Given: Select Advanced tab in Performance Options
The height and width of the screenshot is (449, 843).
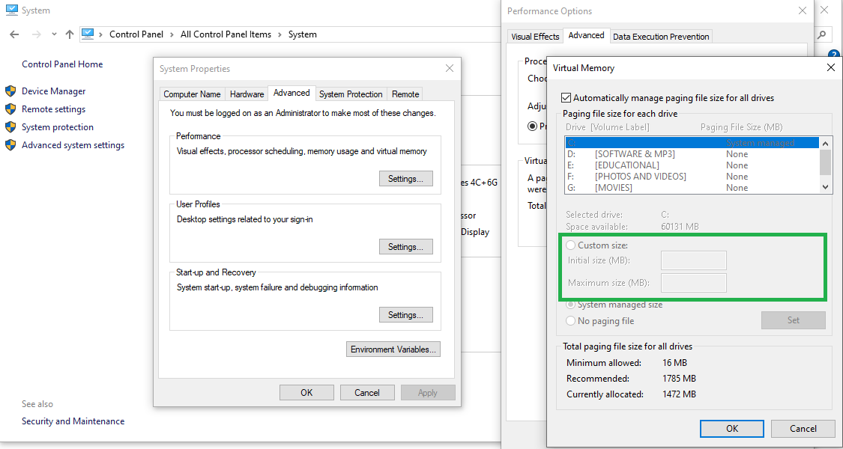Looking at the screenshot, I should coord(586,35).
